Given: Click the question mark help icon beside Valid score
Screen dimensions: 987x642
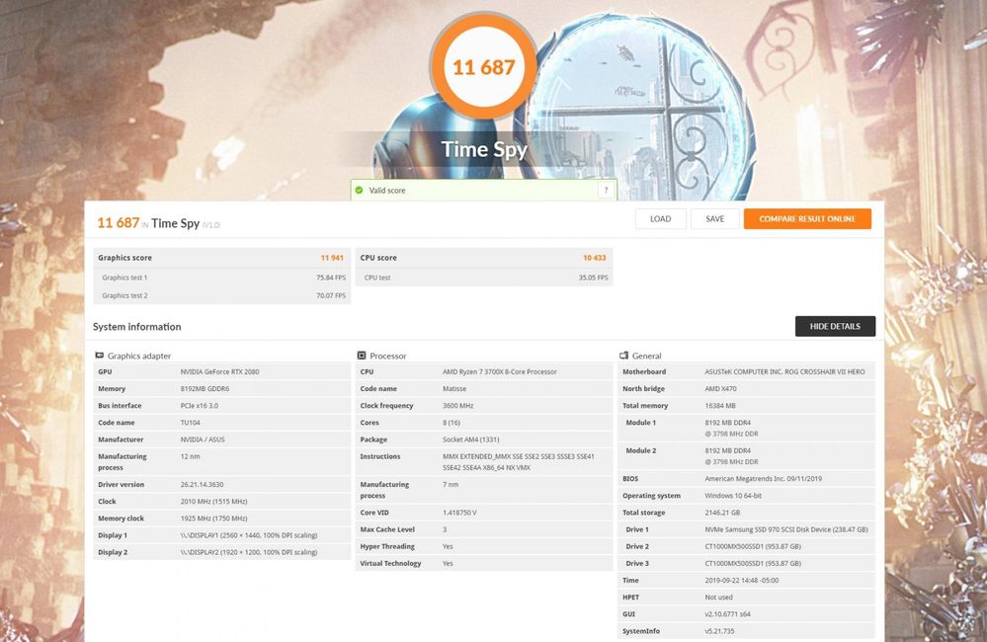Looking at the screenshot, I should 607,190.
